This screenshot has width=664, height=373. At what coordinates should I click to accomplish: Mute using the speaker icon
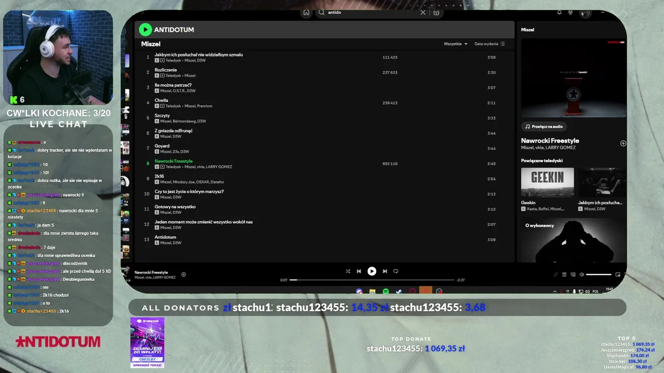pos(582,275)
